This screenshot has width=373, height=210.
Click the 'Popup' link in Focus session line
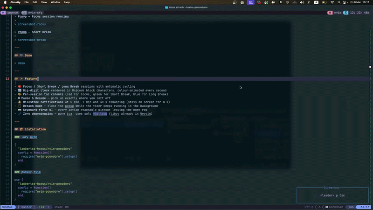(x=22, y=17)
